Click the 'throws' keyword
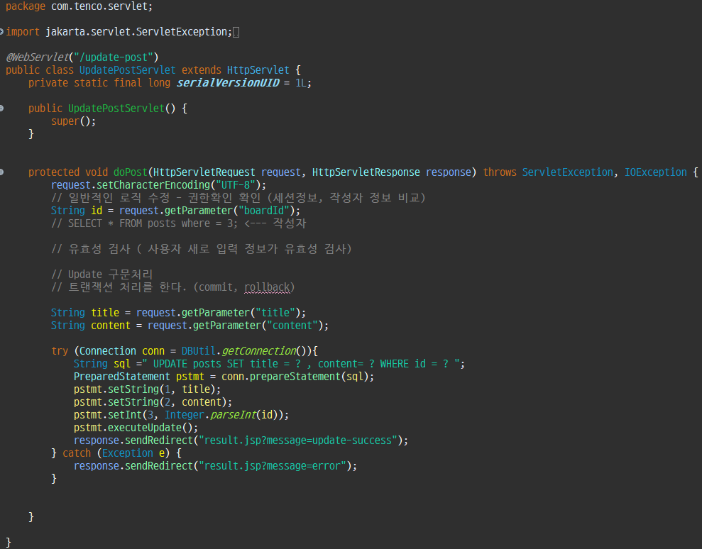 point(500,172)
